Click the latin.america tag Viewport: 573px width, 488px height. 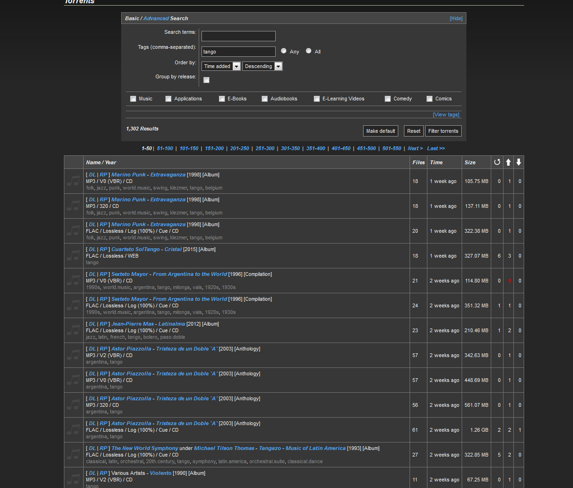(232, 461)
